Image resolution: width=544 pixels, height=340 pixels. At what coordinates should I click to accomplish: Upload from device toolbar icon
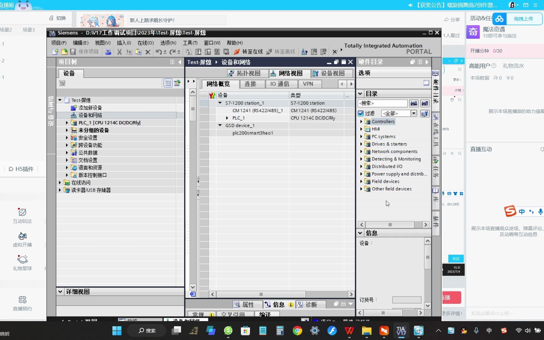pyautogui.click(x=207, y=52)
